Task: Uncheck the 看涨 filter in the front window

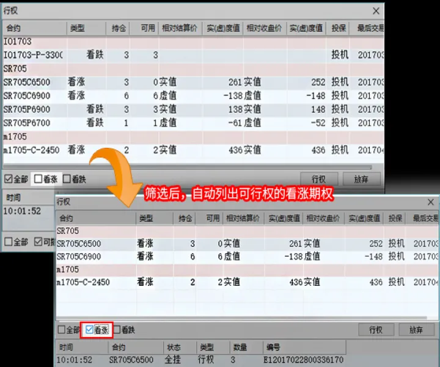Action: coord(89,330)
